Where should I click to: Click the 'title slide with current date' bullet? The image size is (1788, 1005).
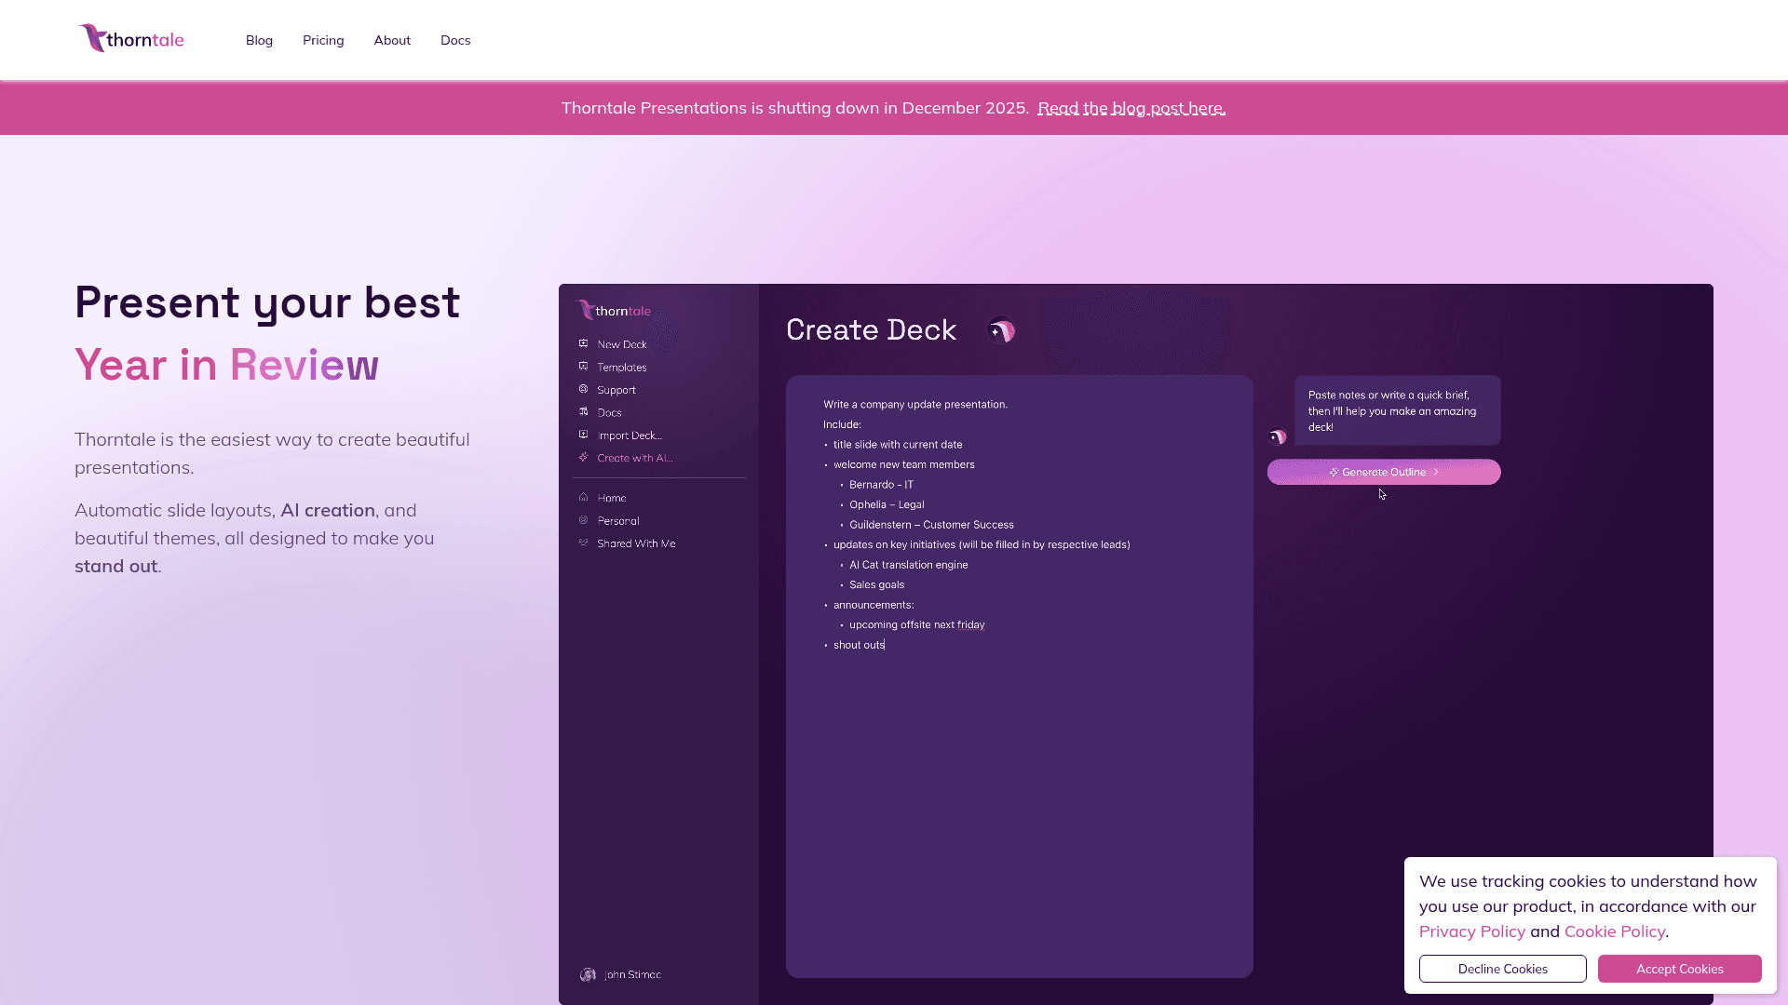tap(898, 445)
